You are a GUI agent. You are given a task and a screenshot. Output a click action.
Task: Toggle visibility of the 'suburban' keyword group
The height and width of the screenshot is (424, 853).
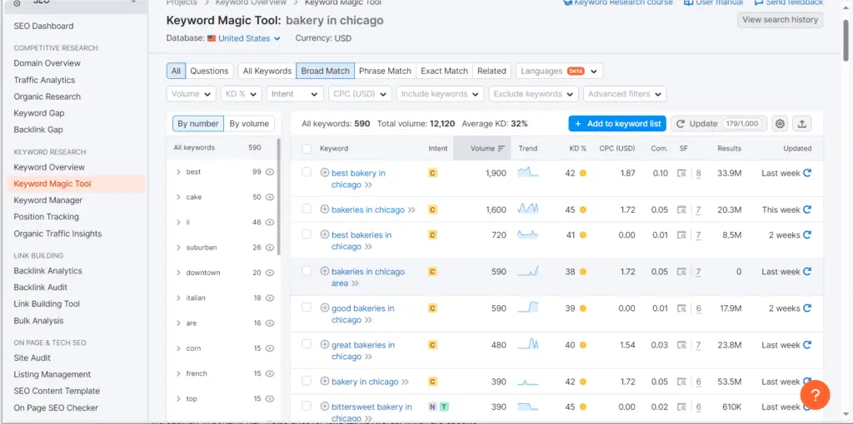coord(269,248)
